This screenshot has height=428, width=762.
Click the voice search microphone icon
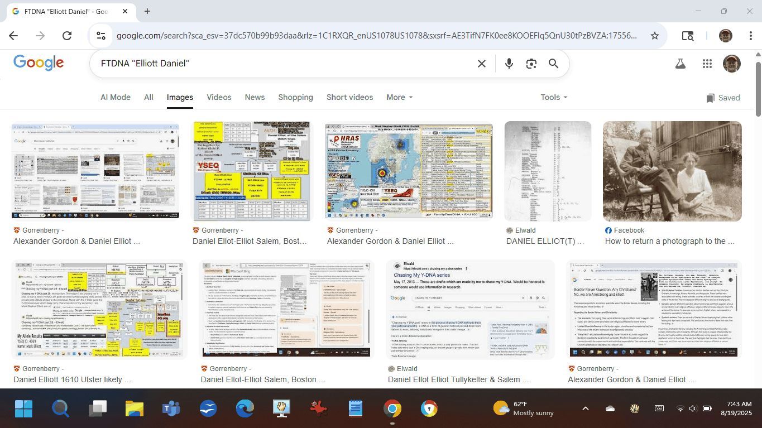click(509, 64)
